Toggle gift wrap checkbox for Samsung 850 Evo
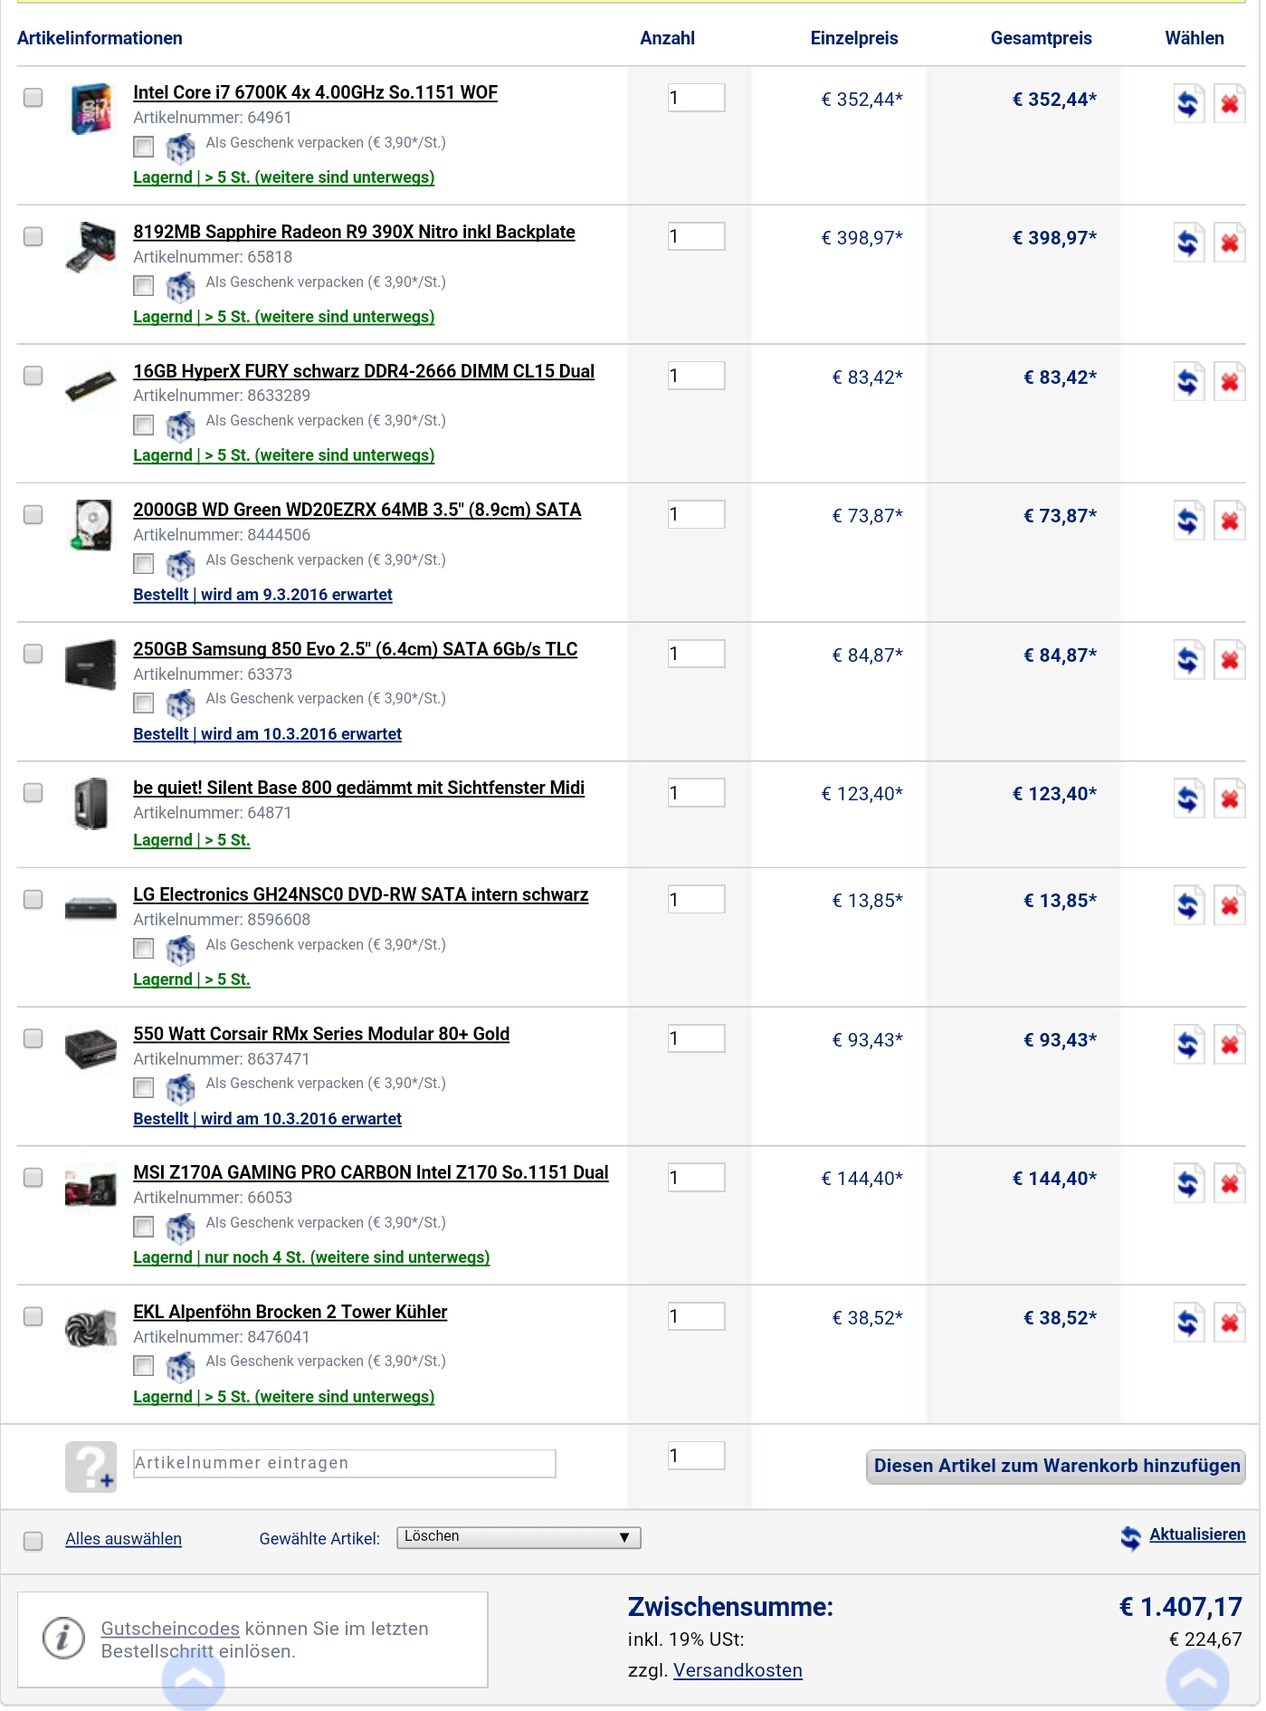 (143, 703)
